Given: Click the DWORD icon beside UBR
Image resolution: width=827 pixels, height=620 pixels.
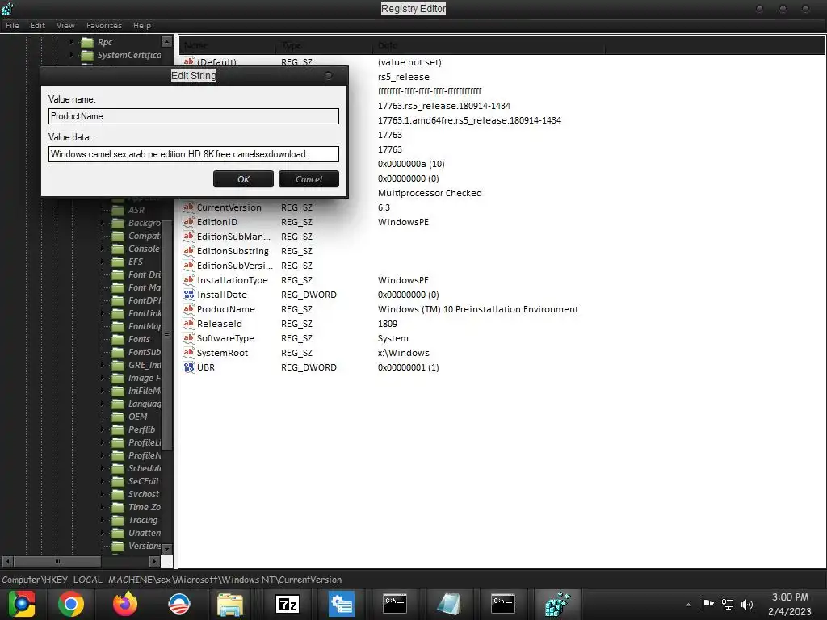Looking at the screenshot, I should [x=188, y=367].
